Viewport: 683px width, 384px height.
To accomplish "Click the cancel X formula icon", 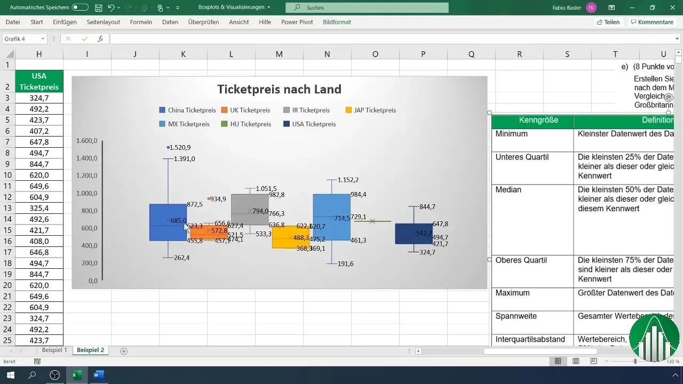I will tap(68, 39).
